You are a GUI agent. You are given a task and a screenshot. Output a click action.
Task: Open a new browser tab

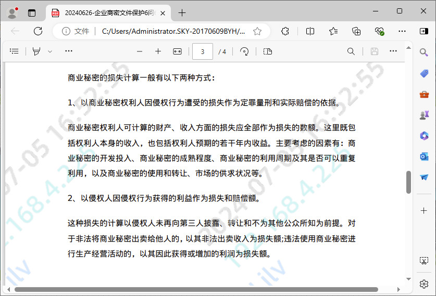point(182,13)
